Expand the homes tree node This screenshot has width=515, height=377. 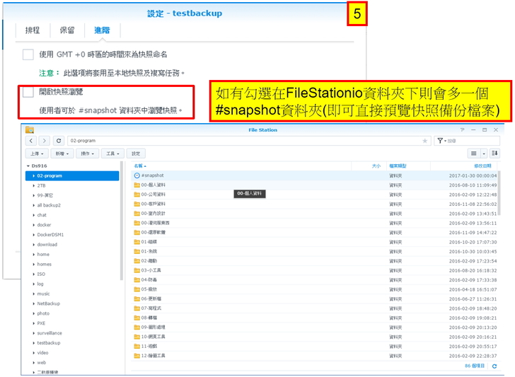click(33, 265)
